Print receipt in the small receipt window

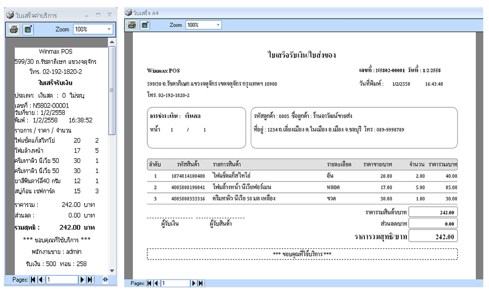coord(14,30)
